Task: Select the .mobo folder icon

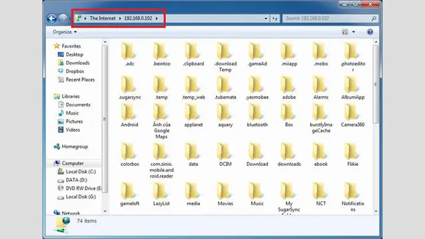Action: pyautogui.click(x=319, y=51)
